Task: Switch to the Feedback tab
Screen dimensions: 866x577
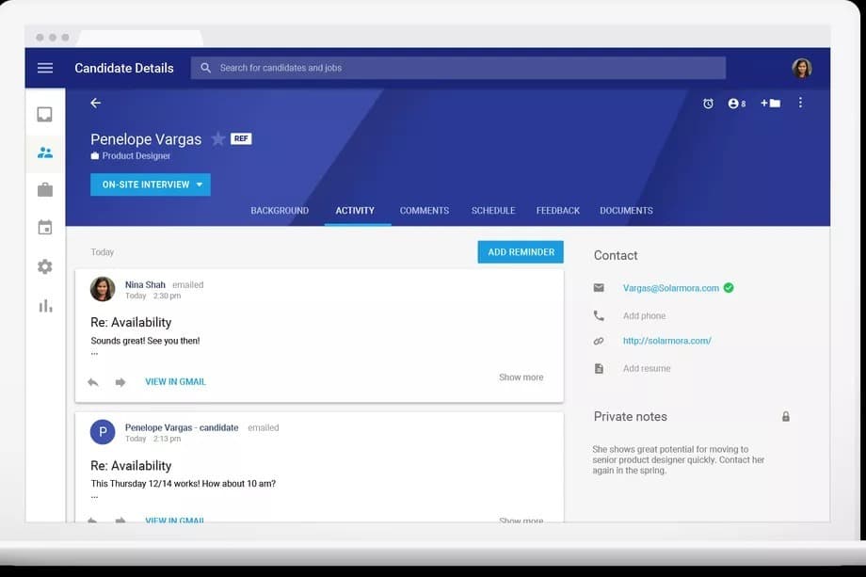Action: pos(558,211)
